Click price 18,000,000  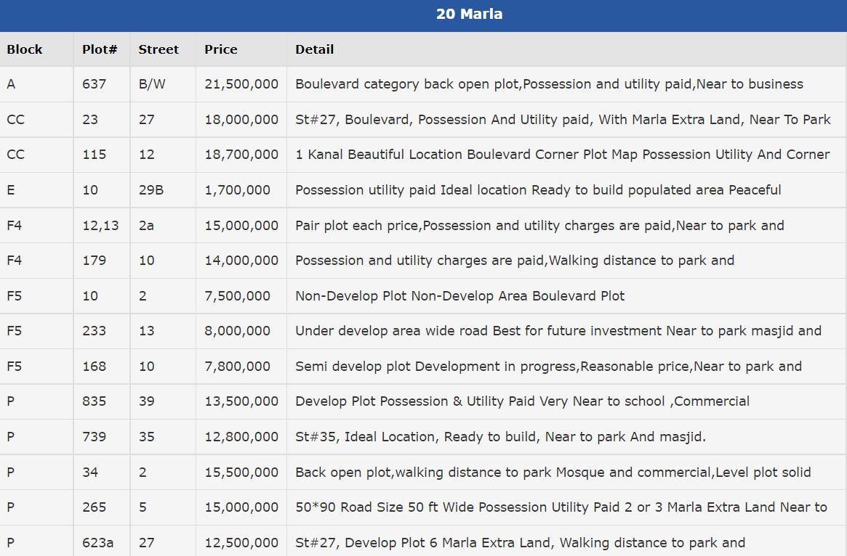241,120
